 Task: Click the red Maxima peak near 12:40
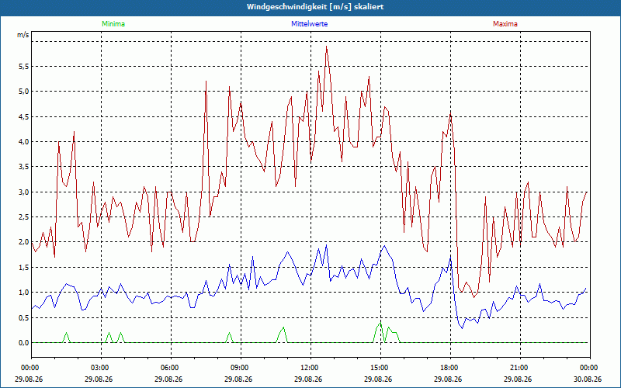326,47
